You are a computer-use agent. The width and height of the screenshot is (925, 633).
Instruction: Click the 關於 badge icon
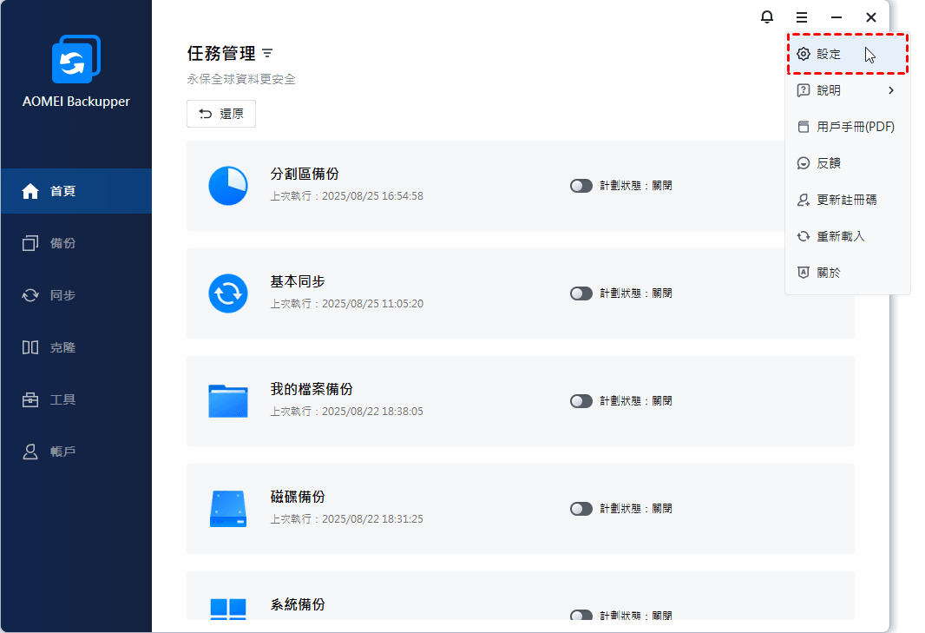pos(804,272)
